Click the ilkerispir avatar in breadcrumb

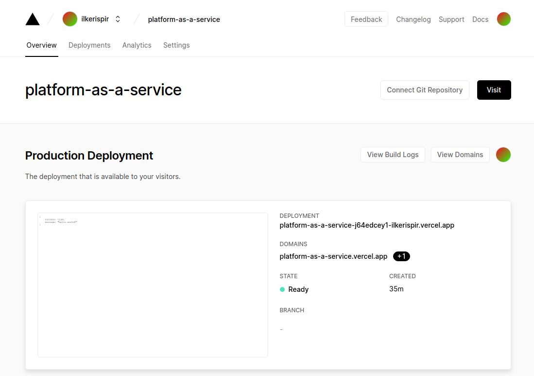[x=70, y=19]
